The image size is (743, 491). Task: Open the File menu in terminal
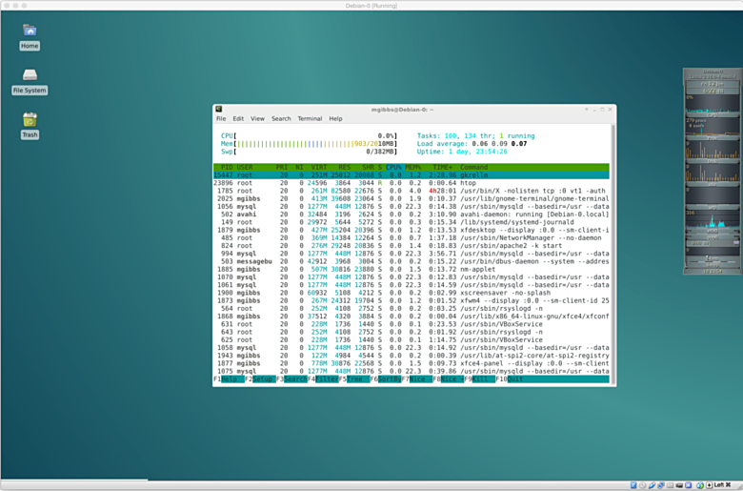pos(221,119)
